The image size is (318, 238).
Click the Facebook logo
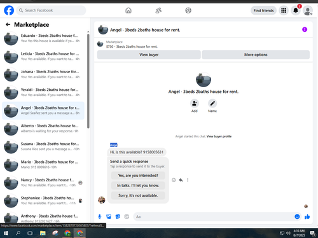(9, 10)
